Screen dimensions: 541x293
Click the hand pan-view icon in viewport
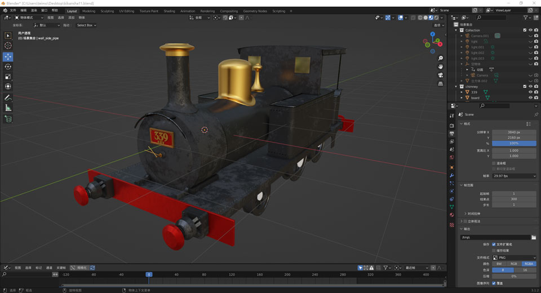click(440, 66)
